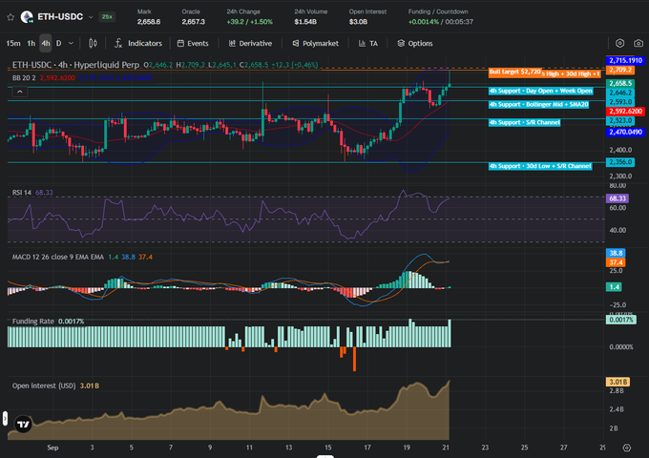649x458 pixels.
Task: Click the Open interest (USD) label
Action: 44,385
